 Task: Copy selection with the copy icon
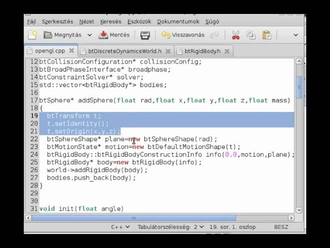[251, 35]
